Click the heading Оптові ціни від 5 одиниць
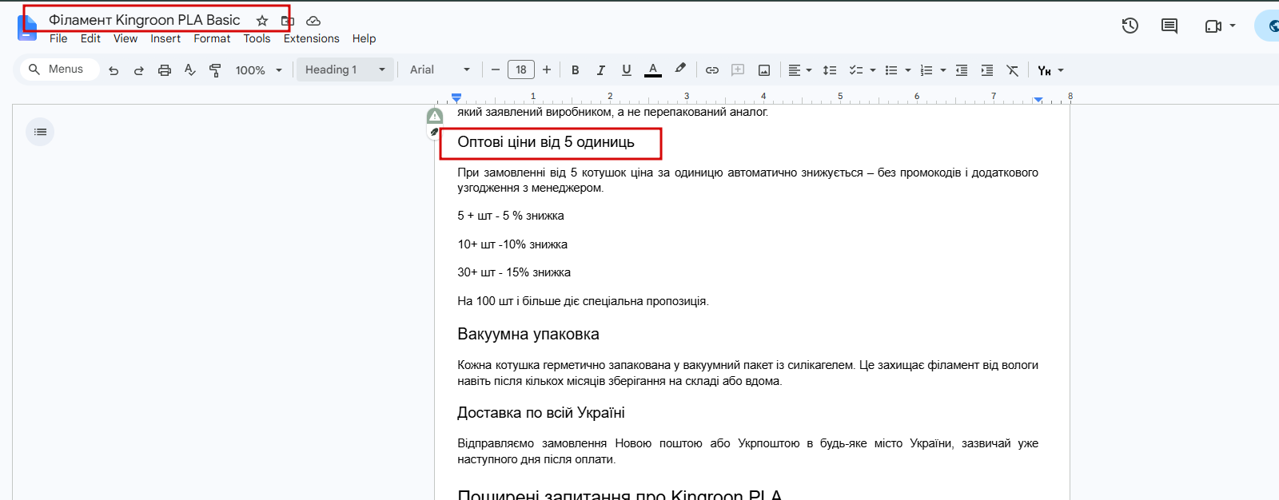 pos(546,142)
